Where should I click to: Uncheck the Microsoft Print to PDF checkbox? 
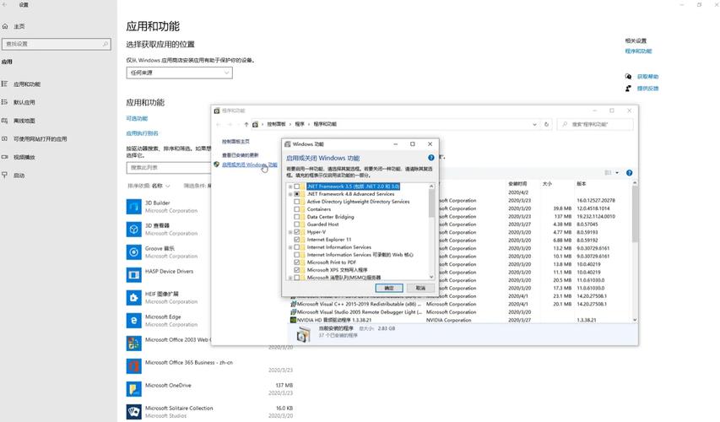pos(296,262)
